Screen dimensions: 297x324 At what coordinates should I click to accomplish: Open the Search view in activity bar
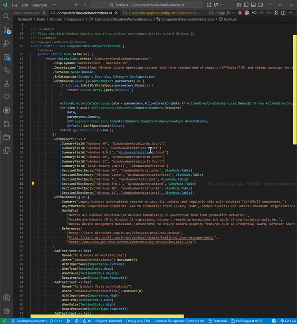point(7,17)
